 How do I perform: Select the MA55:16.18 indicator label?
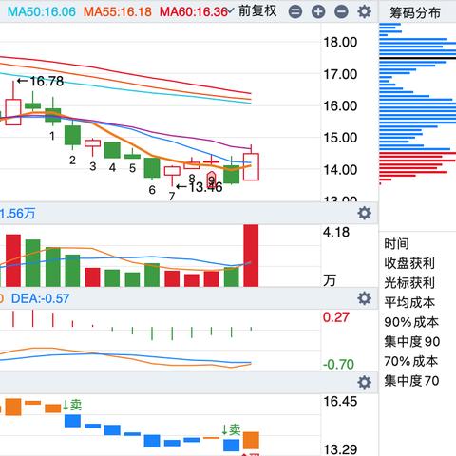click(118, 12)
